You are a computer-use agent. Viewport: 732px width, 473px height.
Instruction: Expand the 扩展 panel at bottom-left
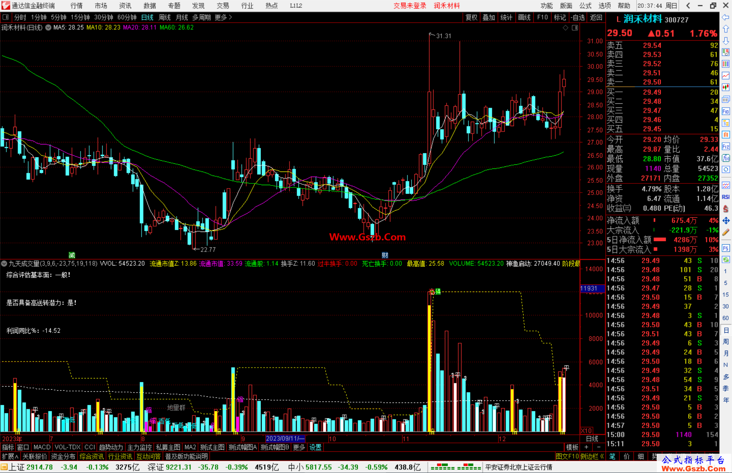(x=10, y=456)
